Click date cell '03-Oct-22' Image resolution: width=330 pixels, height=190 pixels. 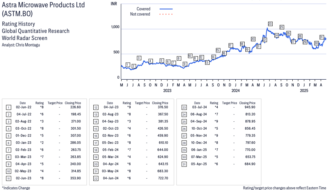tap(23, 129)
